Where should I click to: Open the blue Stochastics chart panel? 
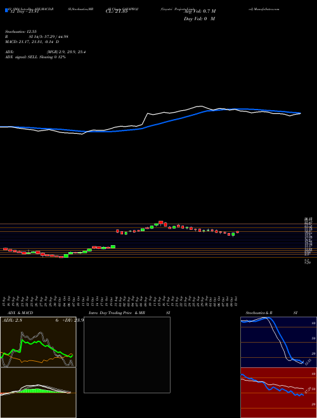pyautogui.click(x=278, y=342)
